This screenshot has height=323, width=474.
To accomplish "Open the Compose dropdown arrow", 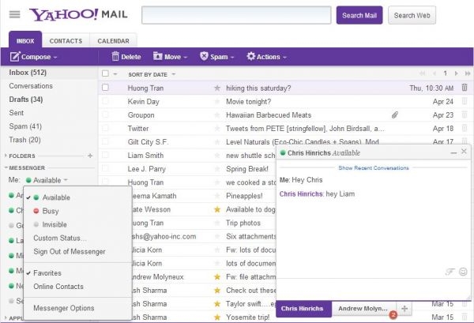I will [55, 57].
